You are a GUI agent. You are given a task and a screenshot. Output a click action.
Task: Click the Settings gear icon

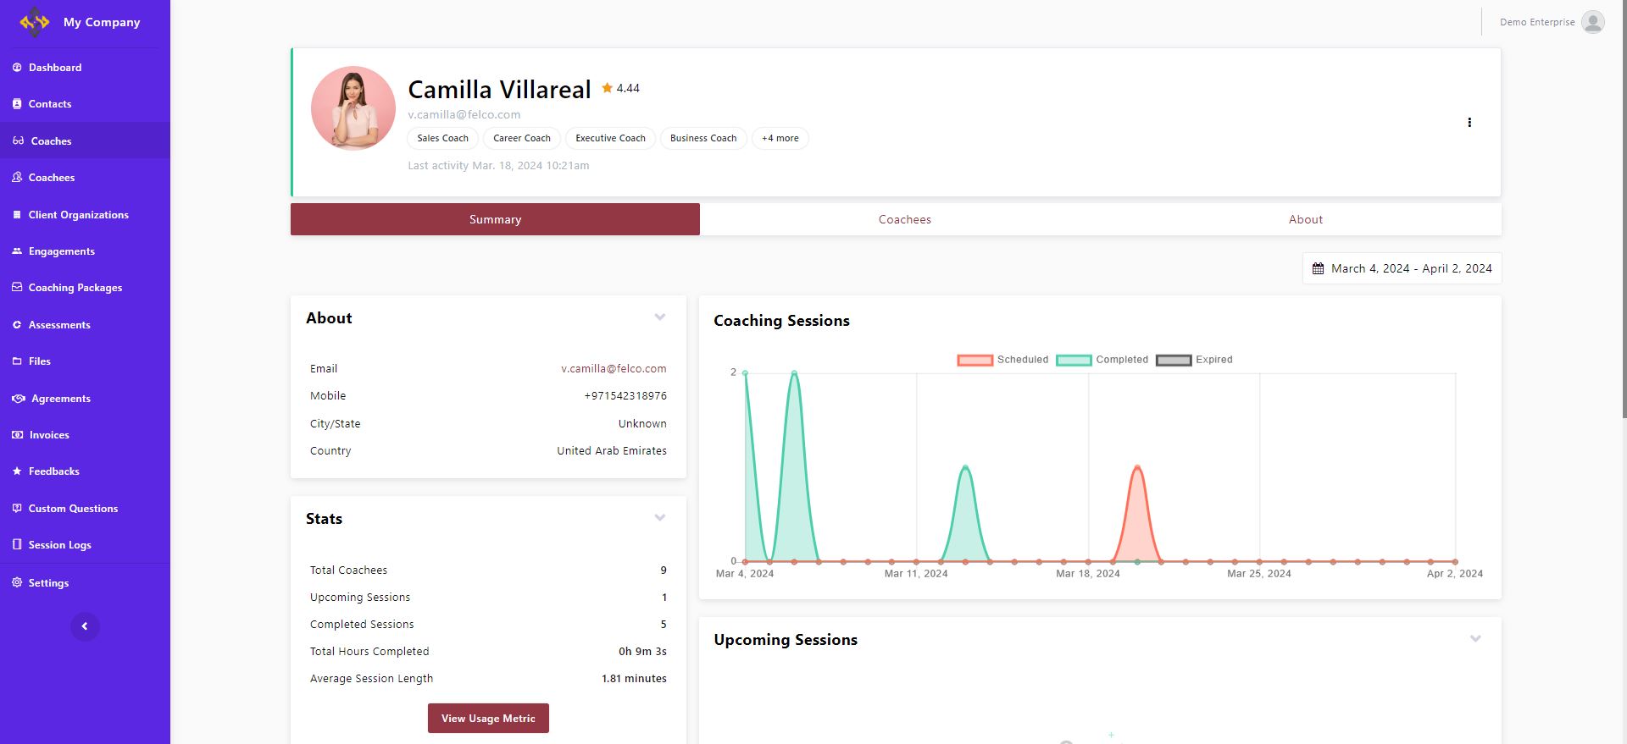[x=17, y=582]
